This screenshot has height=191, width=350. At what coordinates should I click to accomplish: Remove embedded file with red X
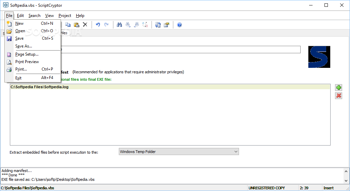[339, 96]
